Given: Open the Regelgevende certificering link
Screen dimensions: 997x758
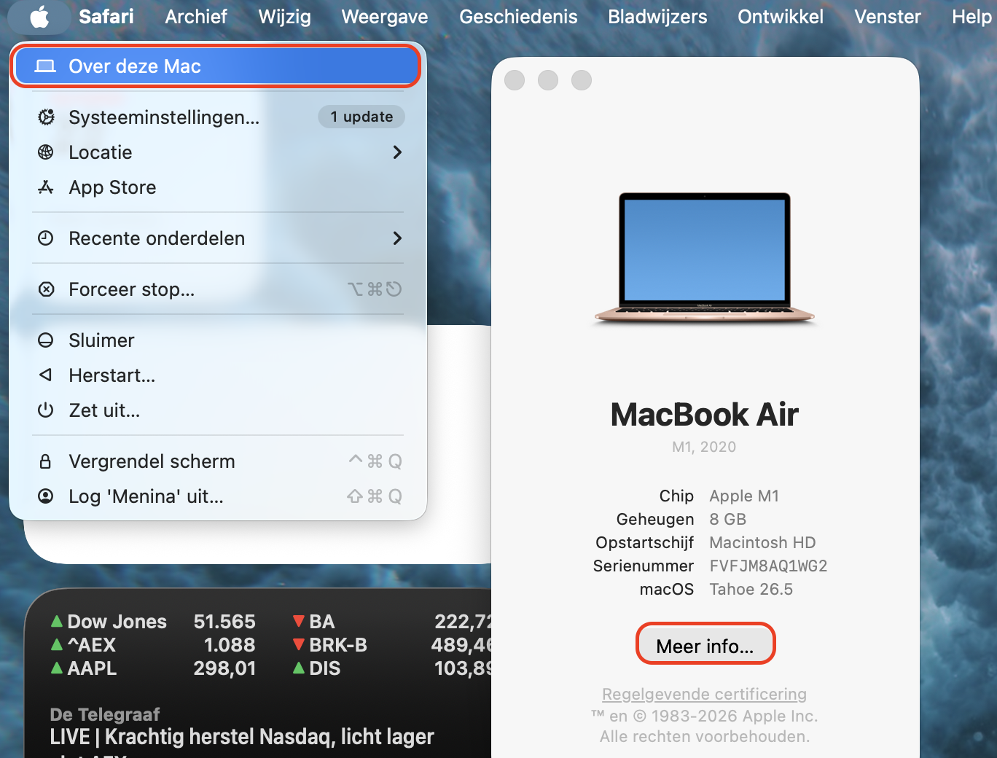Looking at the screenshot, I should 704,694.
